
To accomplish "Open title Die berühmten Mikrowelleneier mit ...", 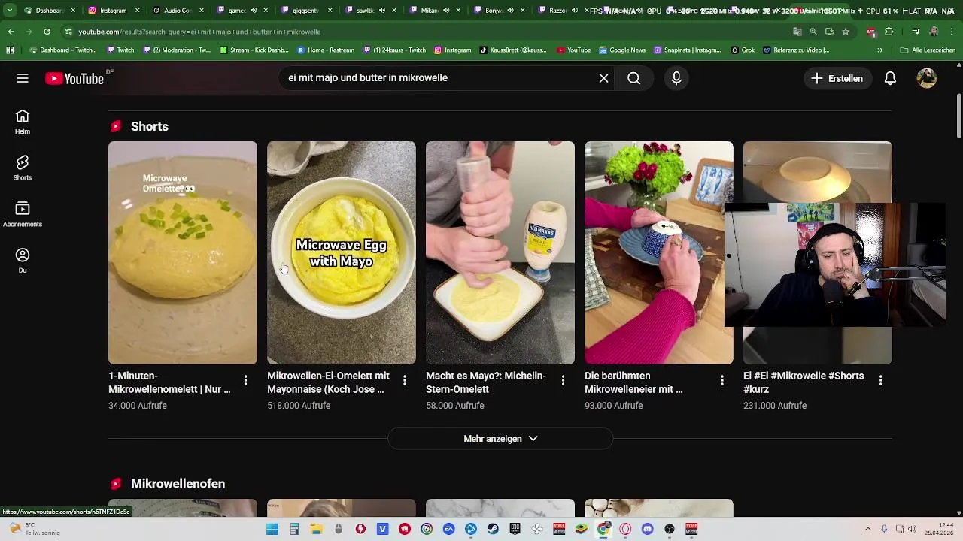I will pyautogui.click(x=633, y=382).
